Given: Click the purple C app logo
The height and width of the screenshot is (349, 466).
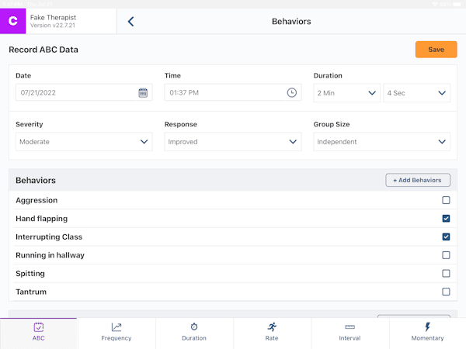Looking at the screenshot, I should (13, 22).
